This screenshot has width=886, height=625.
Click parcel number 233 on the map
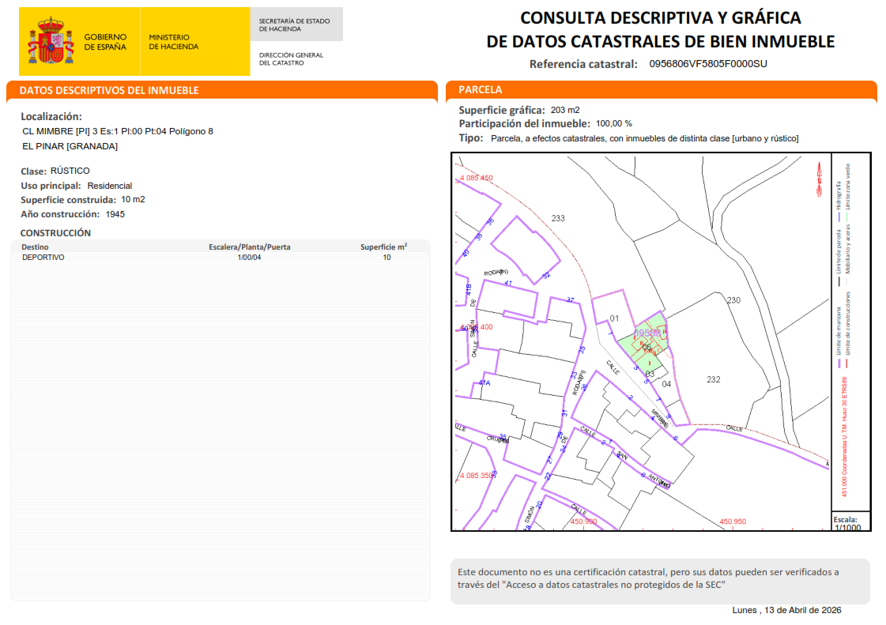[x=558, y=218]
